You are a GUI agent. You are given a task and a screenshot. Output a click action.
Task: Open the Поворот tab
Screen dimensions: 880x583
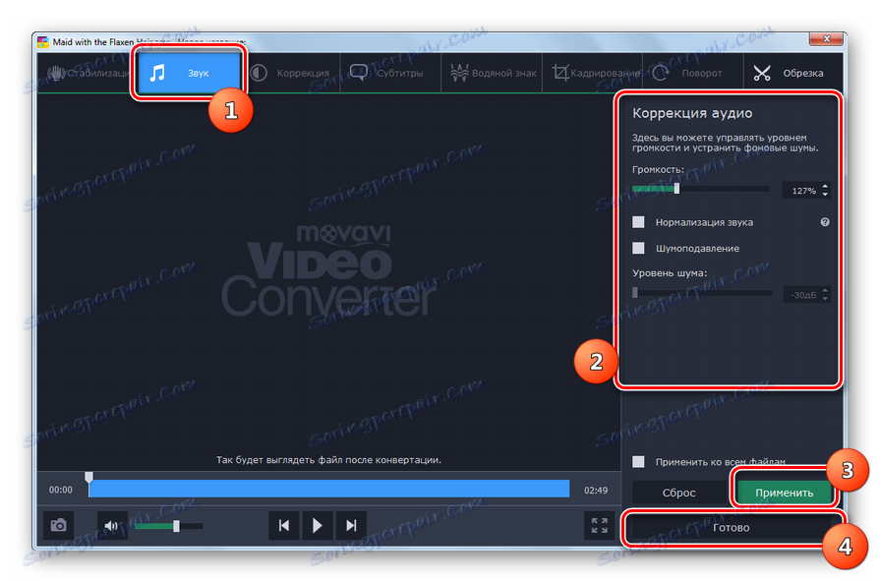pos(692,73)
